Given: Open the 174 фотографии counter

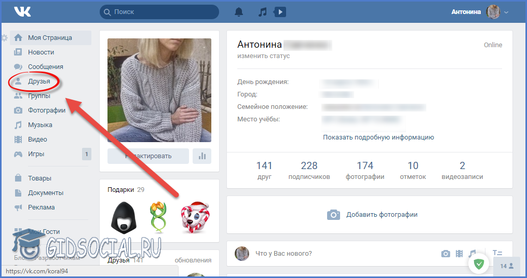Looking at the screenshot, I should 365,171.
